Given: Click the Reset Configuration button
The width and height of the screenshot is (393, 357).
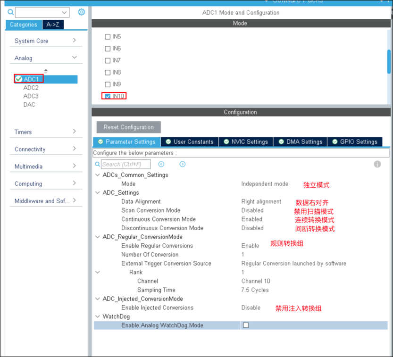Looking at the screenshot, I should 128,127.
